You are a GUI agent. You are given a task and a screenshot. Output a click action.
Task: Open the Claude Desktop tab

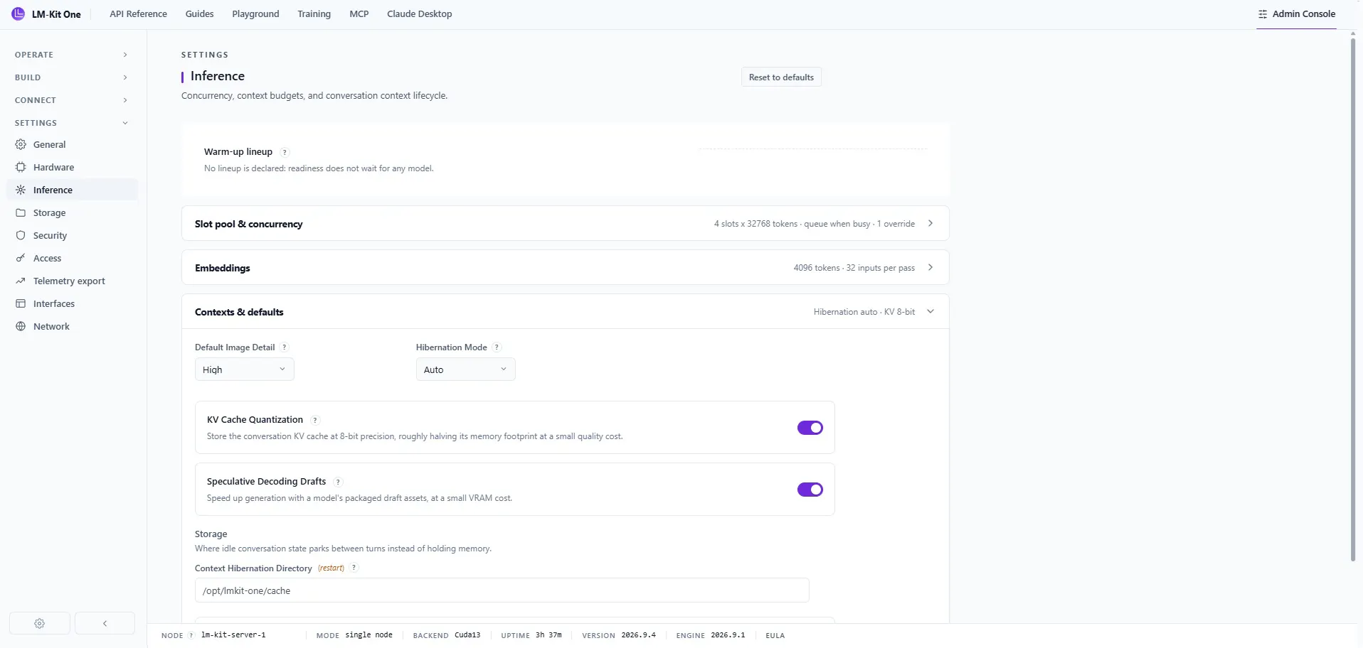coord(420,14)
